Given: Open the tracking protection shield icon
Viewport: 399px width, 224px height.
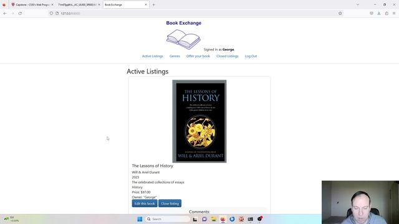Looking at the screenshot, I should coord(51,13).
